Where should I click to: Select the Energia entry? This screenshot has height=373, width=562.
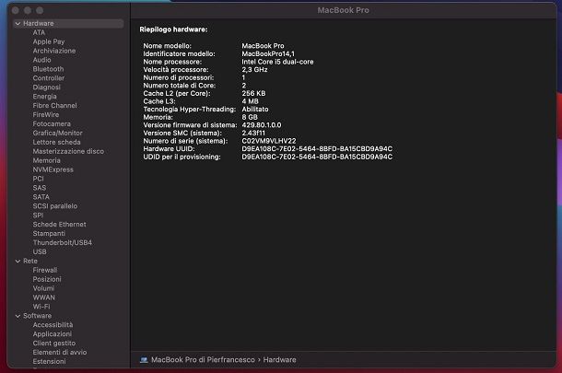45,97
